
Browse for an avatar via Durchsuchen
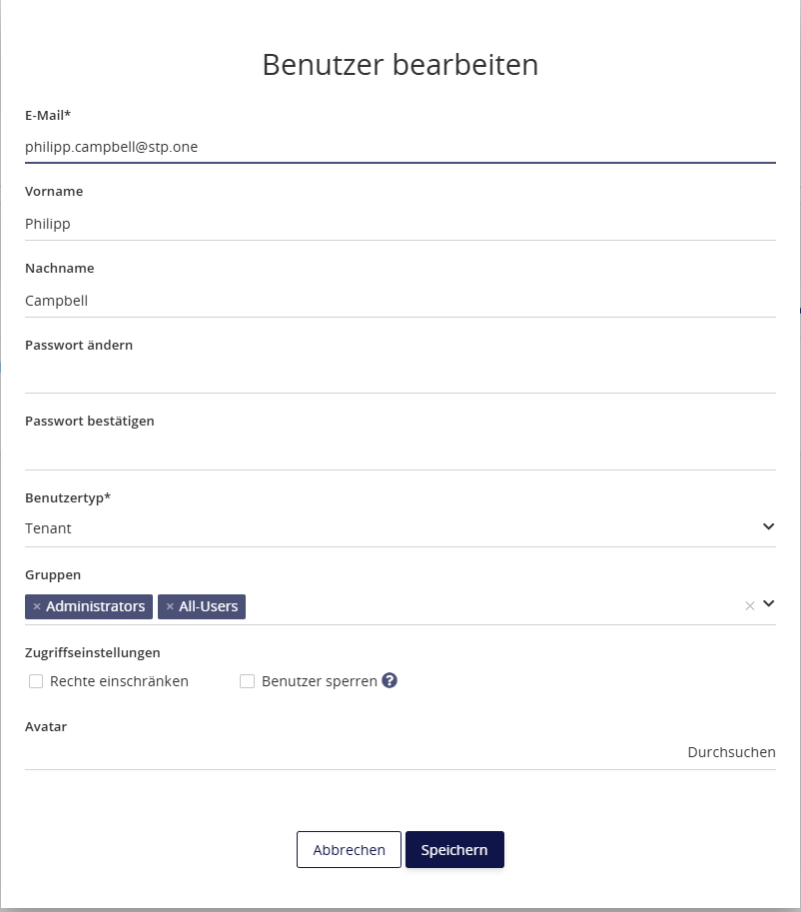click(731, 752)
